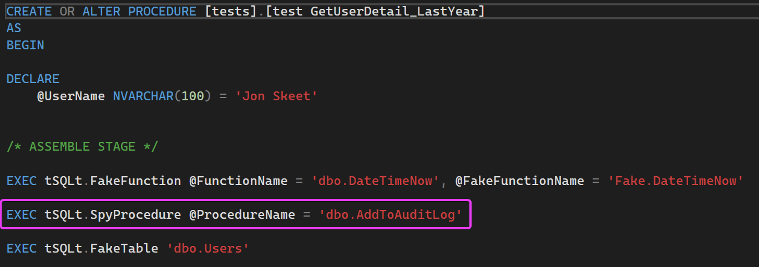
Task: Click the CREATE keyword on first line
Action: click(x=29, y=11)
